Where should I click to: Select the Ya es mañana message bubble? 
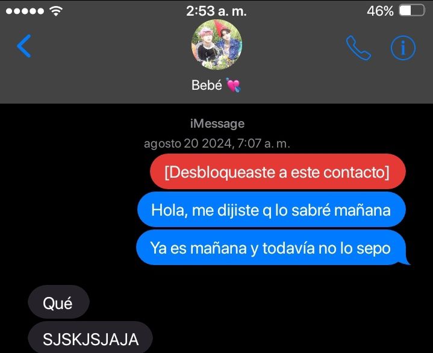(273, 248)
